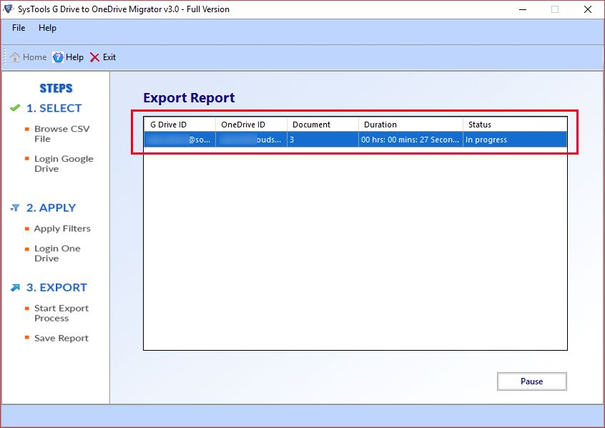Click Apply Filters step

[62, 229]
